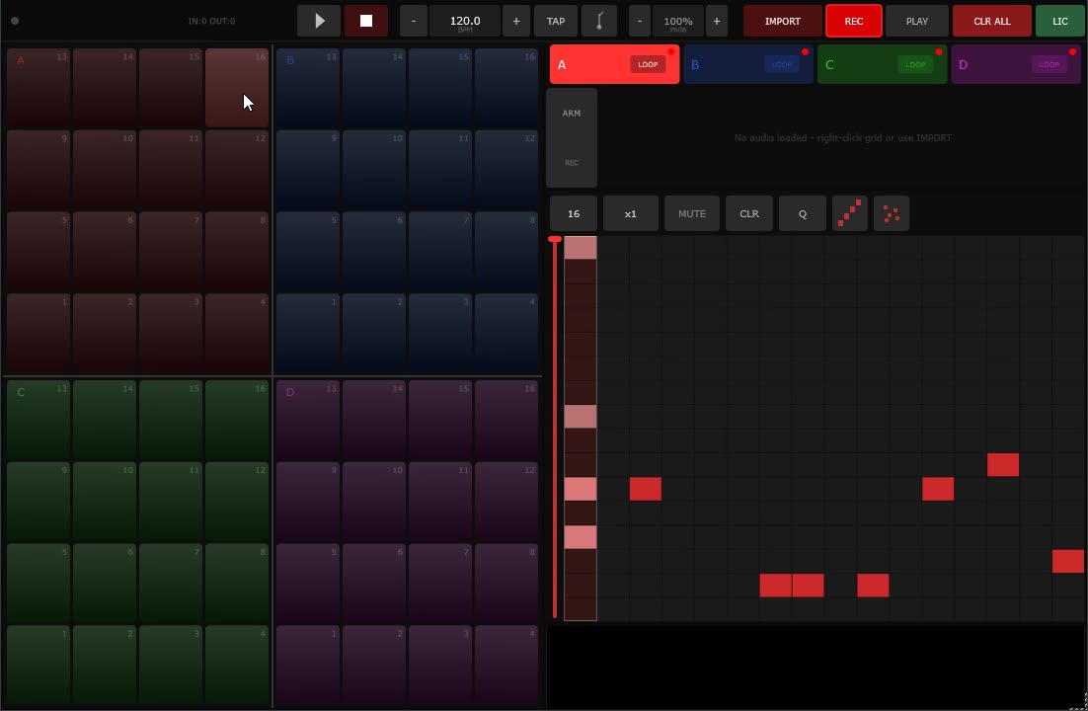Tap tempo with the TAP button
The width and height of the screenshot is (1088, 711).
[x=556, y=21]
